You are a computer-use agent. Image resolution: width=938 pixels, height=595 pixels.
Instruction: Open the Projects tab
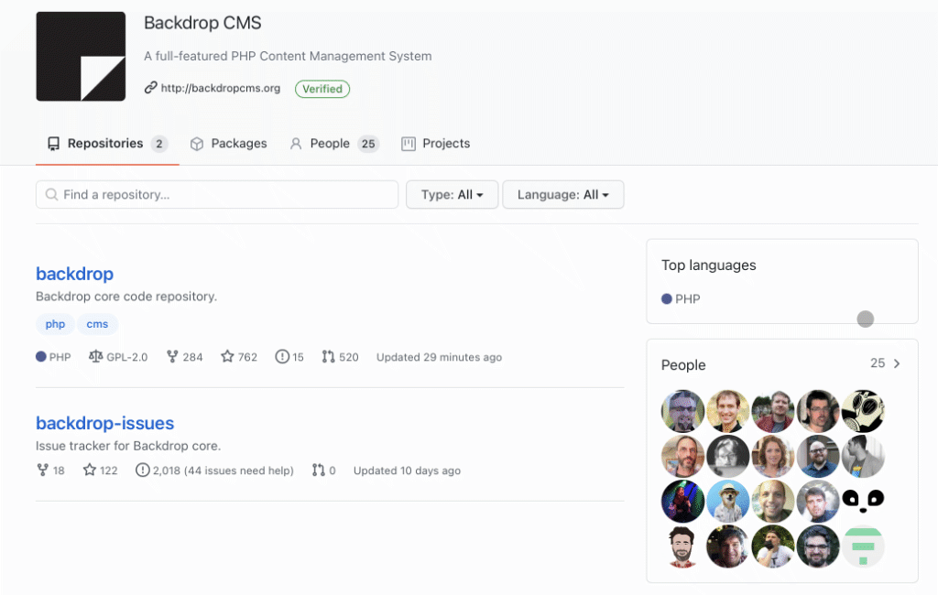[x=435, y=144]
